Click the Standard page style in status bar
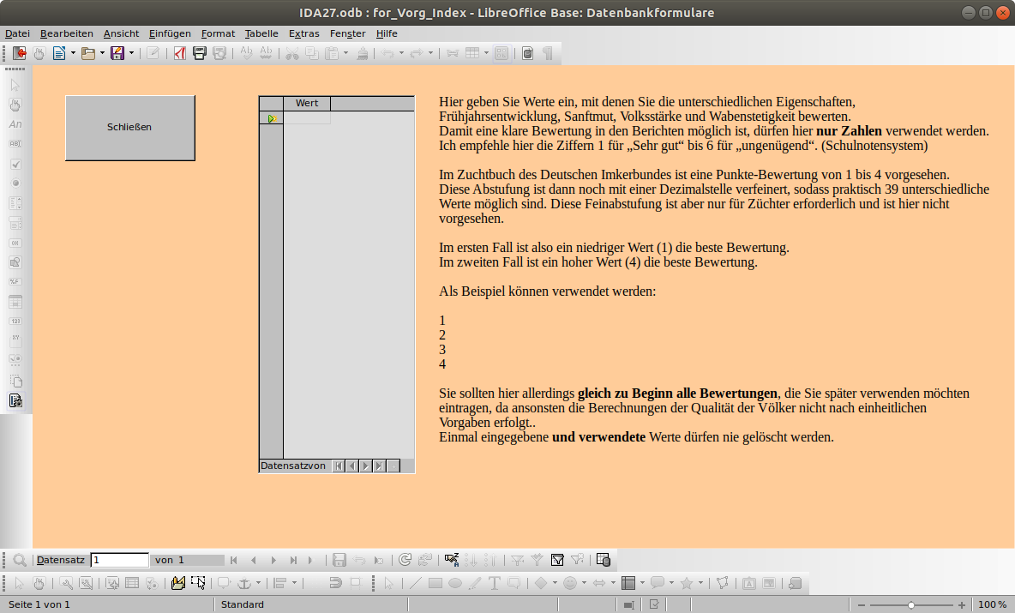Image resolution: width=1015 pixels, height=613 pixels. [242, 604]
